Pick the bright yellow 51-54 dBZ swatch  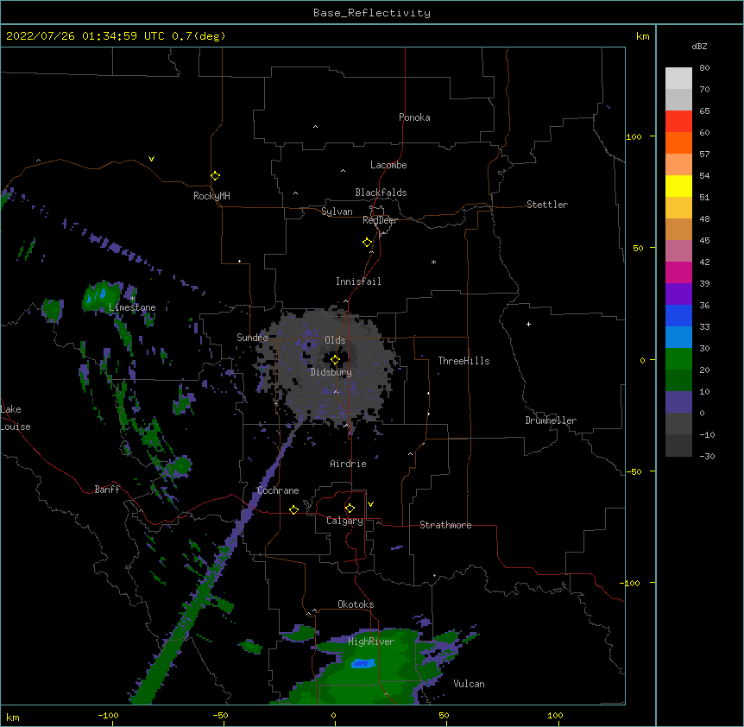click(x=678, y=186)
